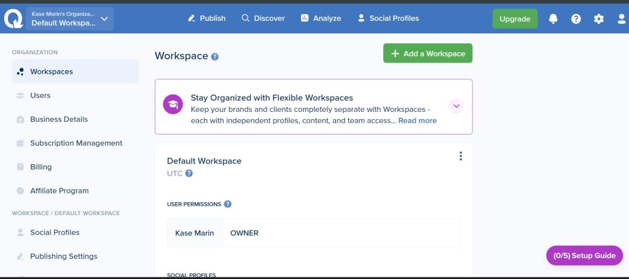Viewport: 629px width, 279px height.
Task: Go to Users settings
Action: [x=76, y=95]
